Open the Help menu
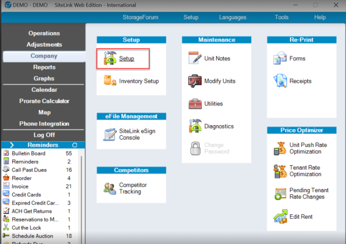346x244 pixels. [x=320, y=17]
